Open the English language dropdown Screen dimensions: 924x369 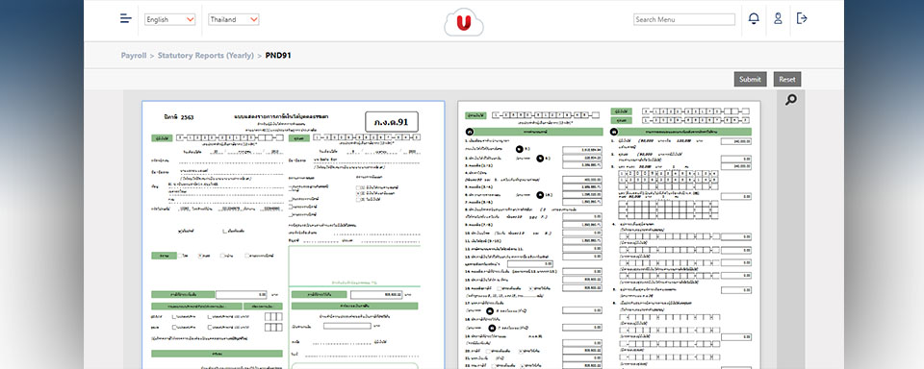point(169,19)
